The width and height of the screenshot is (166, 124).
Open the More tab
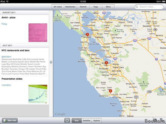(x=108, y=7)
